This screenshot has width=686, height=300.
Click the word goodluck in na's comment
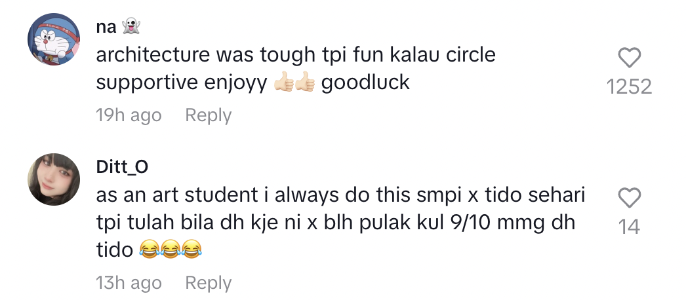[365, 83]
